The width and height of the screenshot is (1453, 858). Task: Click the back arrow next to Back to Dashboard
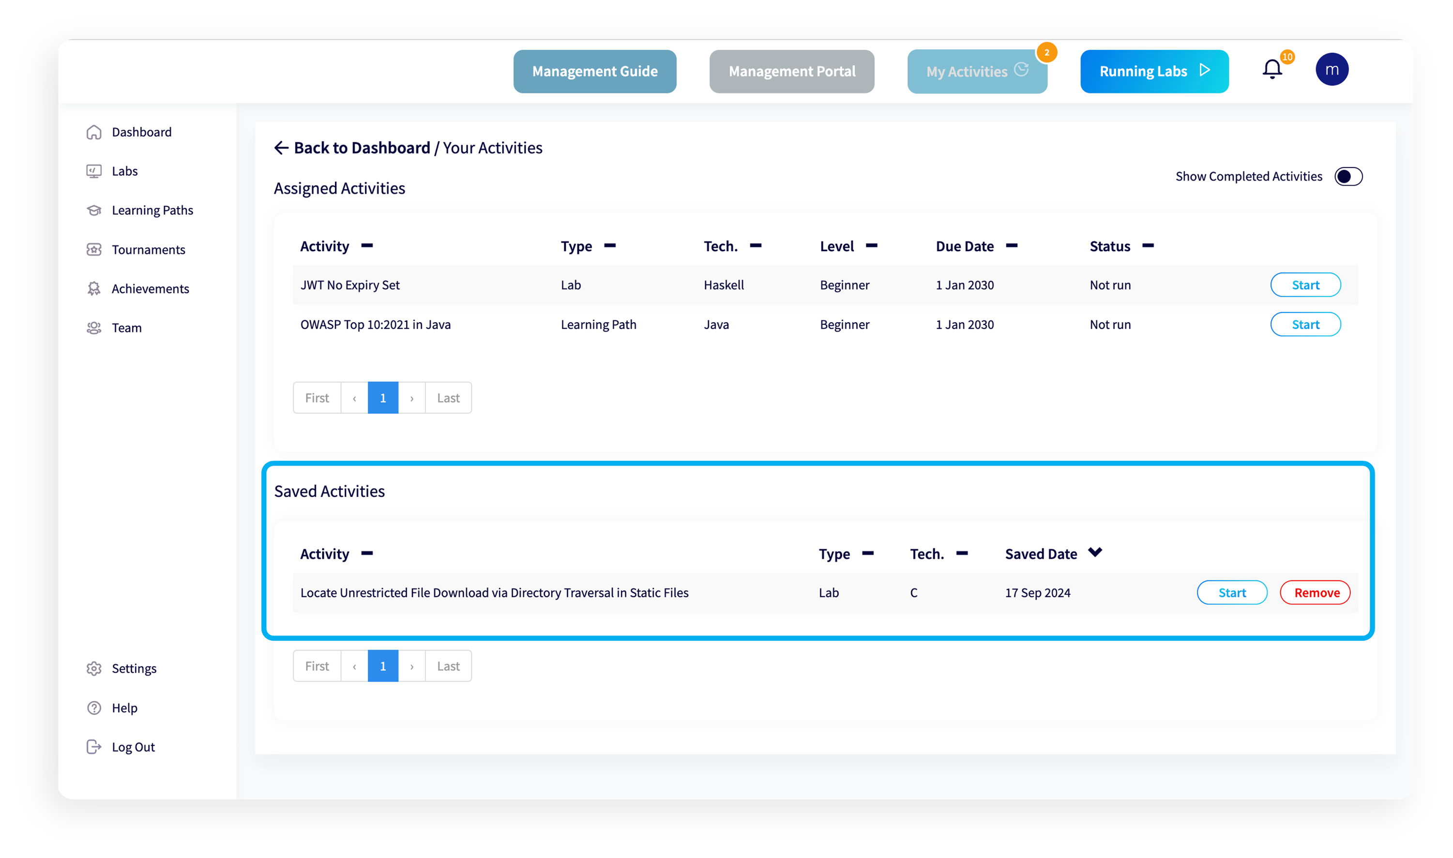tap(281, 148)
